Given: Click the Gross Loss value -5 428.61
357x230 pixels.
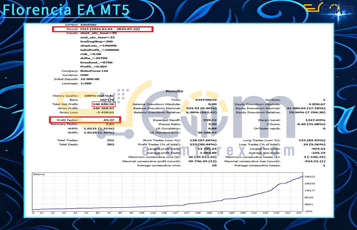Looking at the screenshot, I should click(105, 112).
